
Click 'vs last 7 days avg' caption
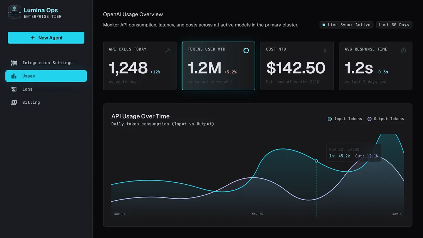click(x=366, y=82)
